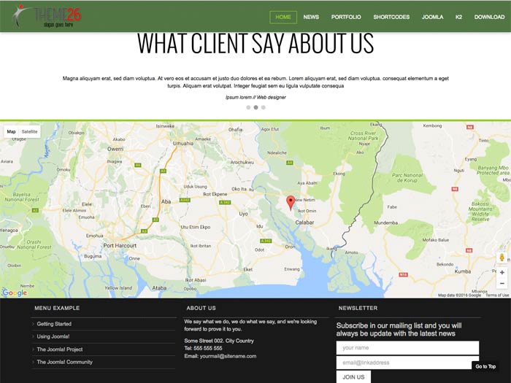Open the Home menu item
Viewport: 511px width, 383px height.
(283, 17)
